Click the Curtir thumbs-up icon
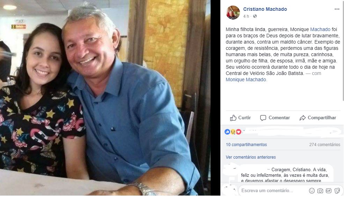344x197 pixels. coord(233,118)
